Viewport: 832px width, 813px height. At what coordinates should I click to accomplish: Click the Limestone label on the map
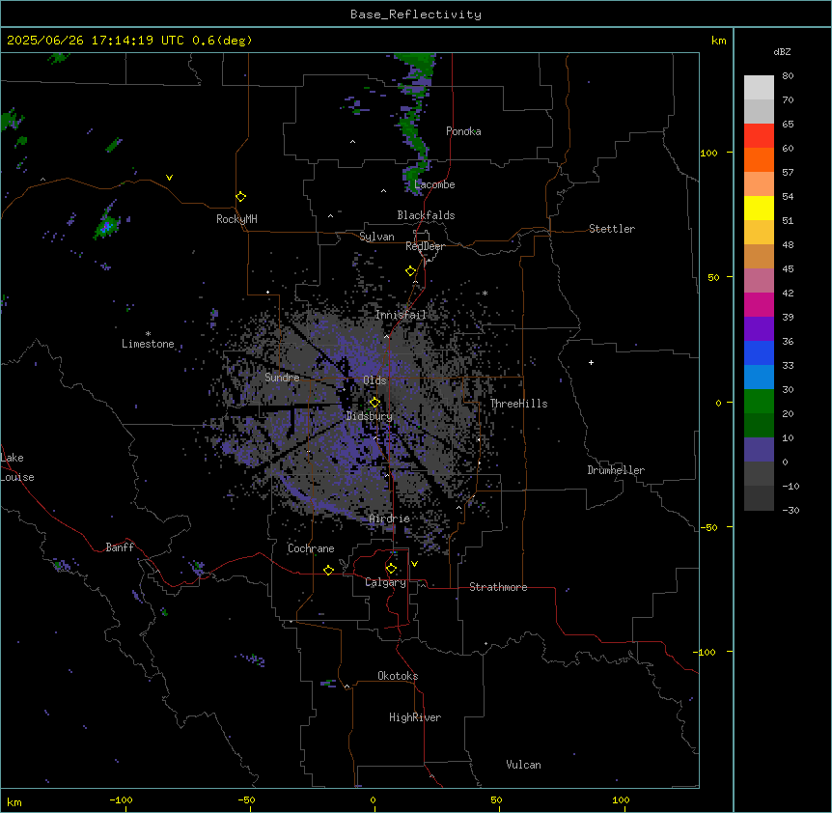point(148,344)
